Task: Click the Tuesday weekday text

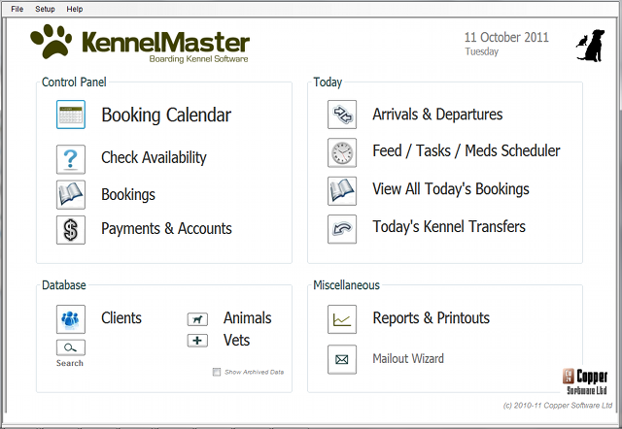Action: click(x=482, y=51)
